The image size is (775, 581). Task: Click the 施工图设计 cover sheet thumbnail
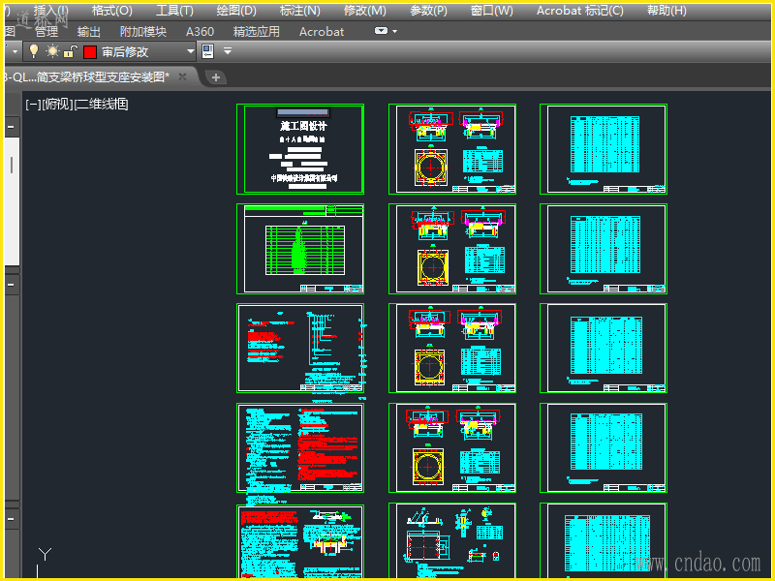click(x=300, y=149)
